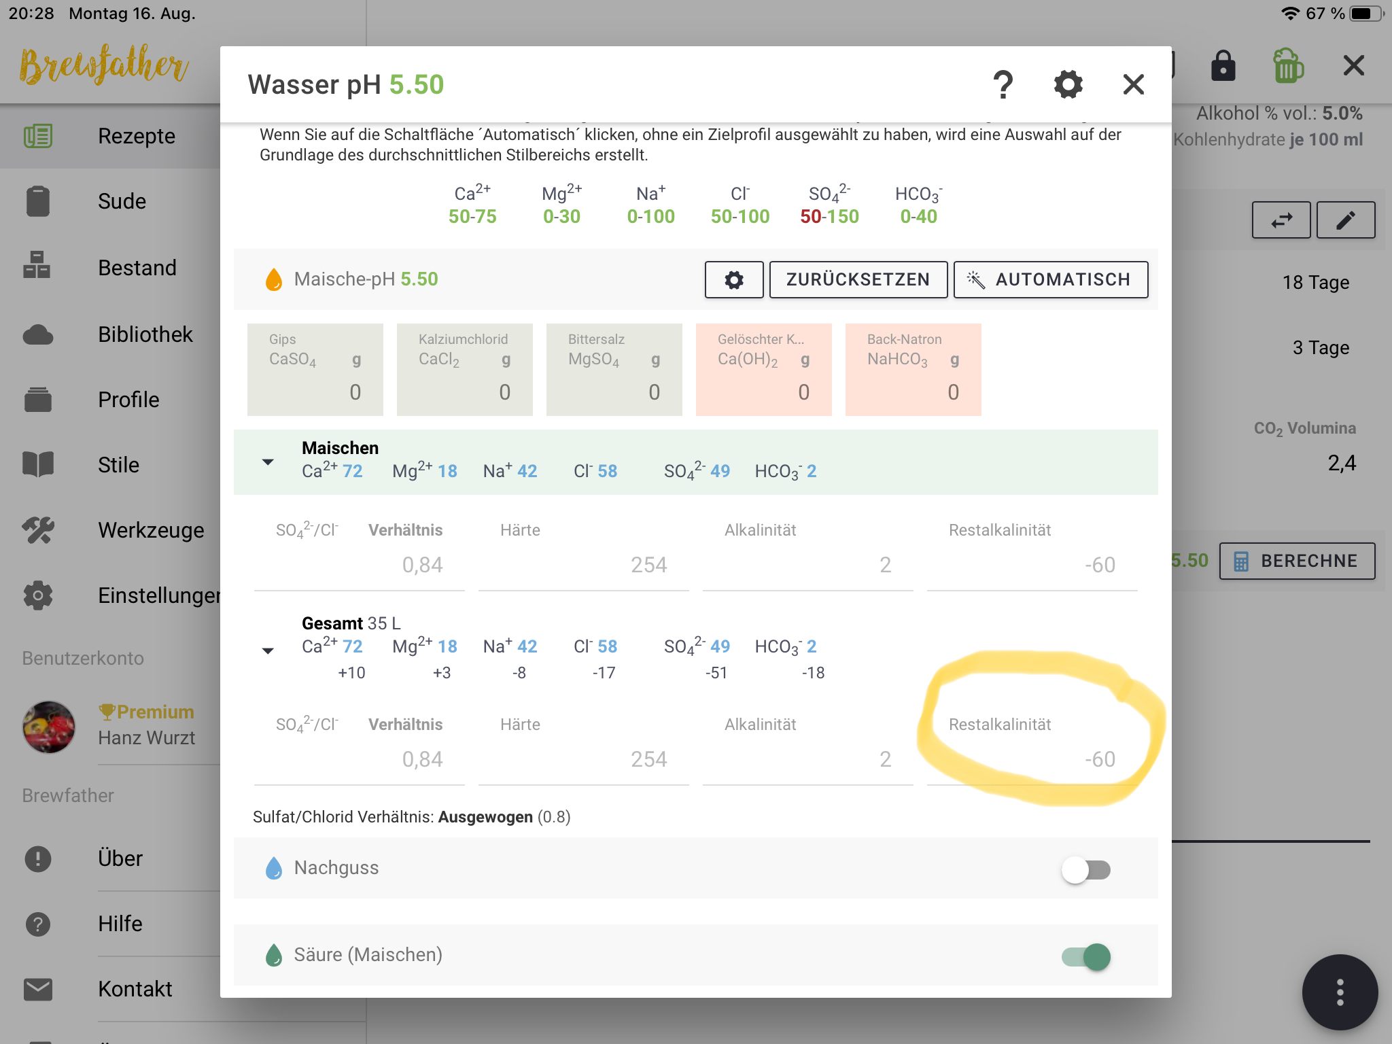Disable the Säure (Maischen) toggle
The height and width of the screenshot is (1044, 1392).
[x=1085, y=956]
